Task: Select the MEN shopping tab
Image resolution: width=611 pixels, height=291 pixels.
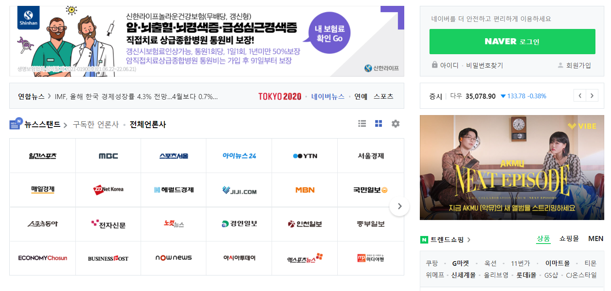Action: click(x=596, y=239)
